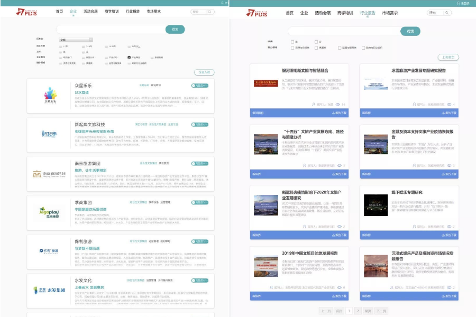Click 尾页 in report pagination
476x317 pixels.
pyautogui.click(x=368, y=311)
